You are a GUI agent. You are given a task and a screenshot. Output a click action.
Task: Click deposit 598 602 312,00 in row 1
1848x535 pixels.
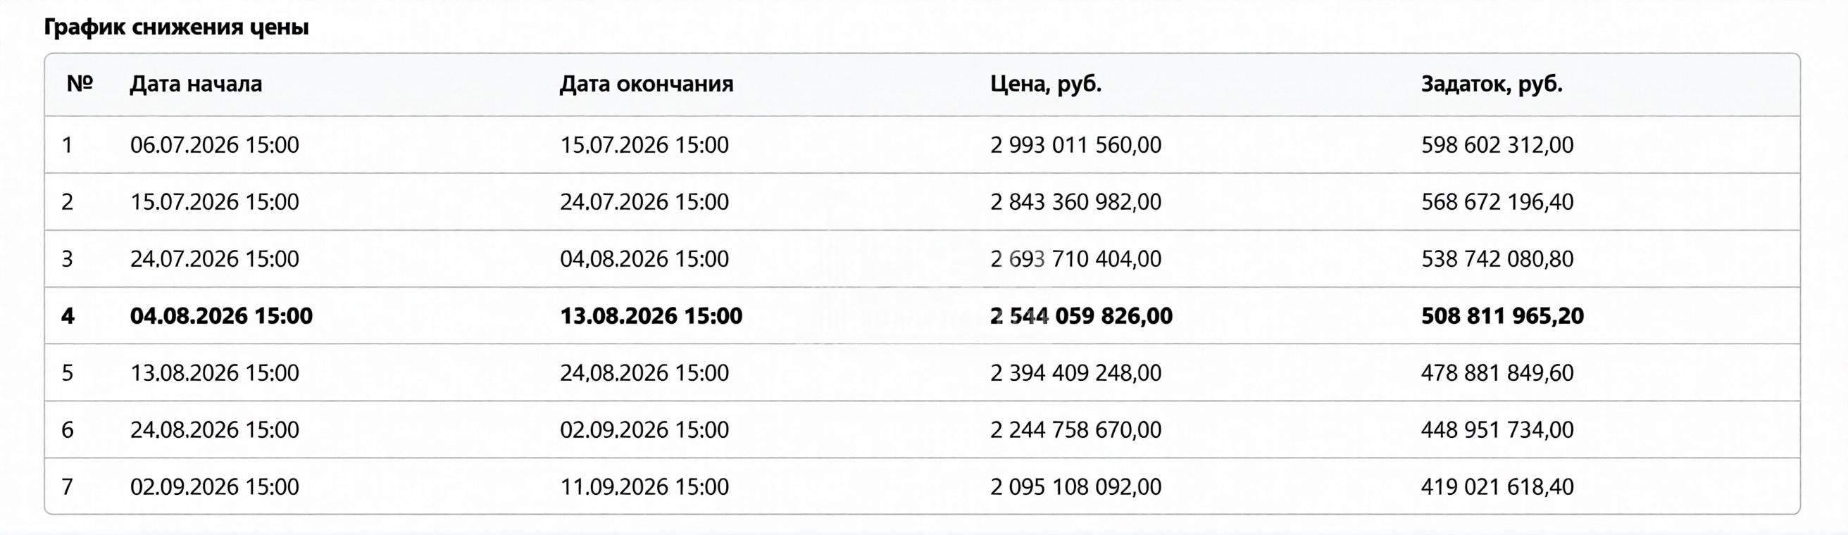pos(1497,145)
